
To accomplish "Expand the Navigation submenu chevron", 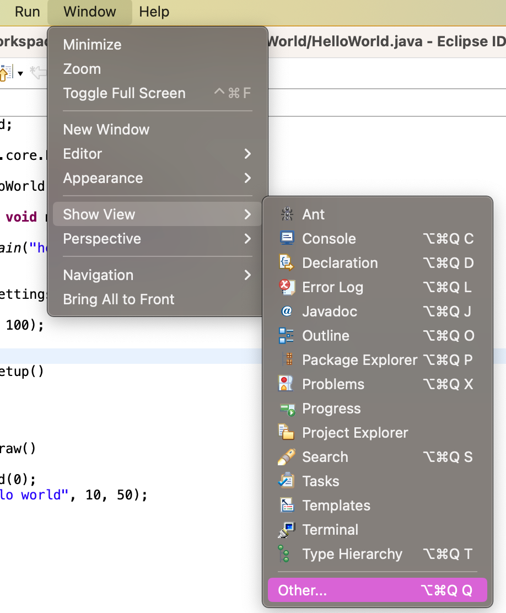I will click(x=247, y=275).
